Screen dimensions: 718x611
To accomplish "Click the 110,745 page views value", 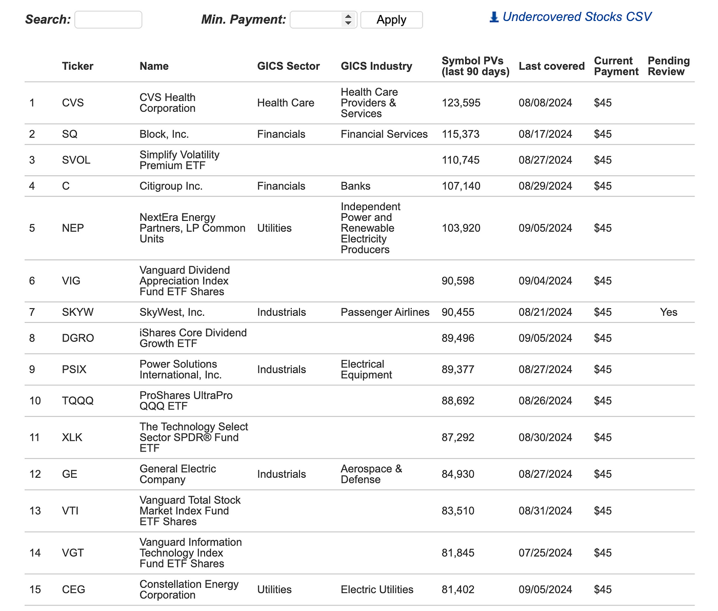I will coord(461,160).
